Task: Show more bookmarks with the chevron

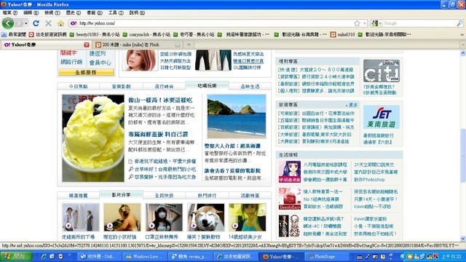Action: point(462,34)
